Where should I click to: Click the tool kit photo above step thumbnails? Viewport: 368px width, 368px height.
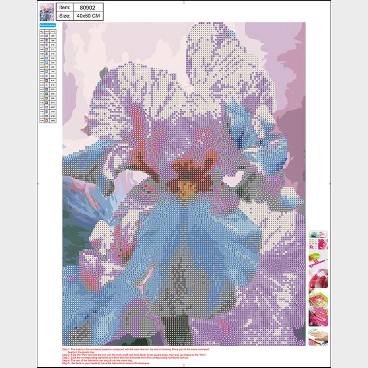point(318,234)
